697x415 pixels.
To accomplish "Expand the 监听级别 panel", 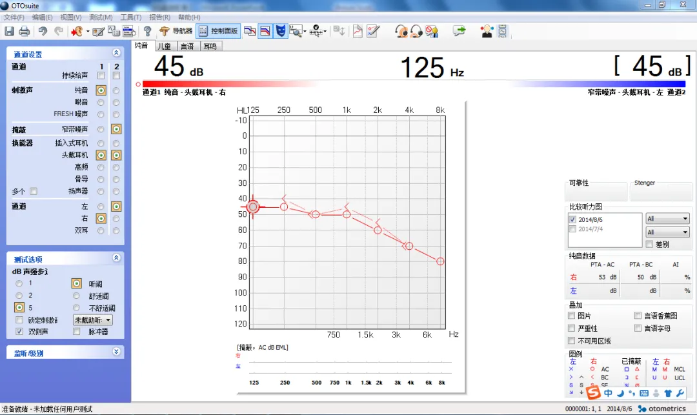I will point(116,352).
